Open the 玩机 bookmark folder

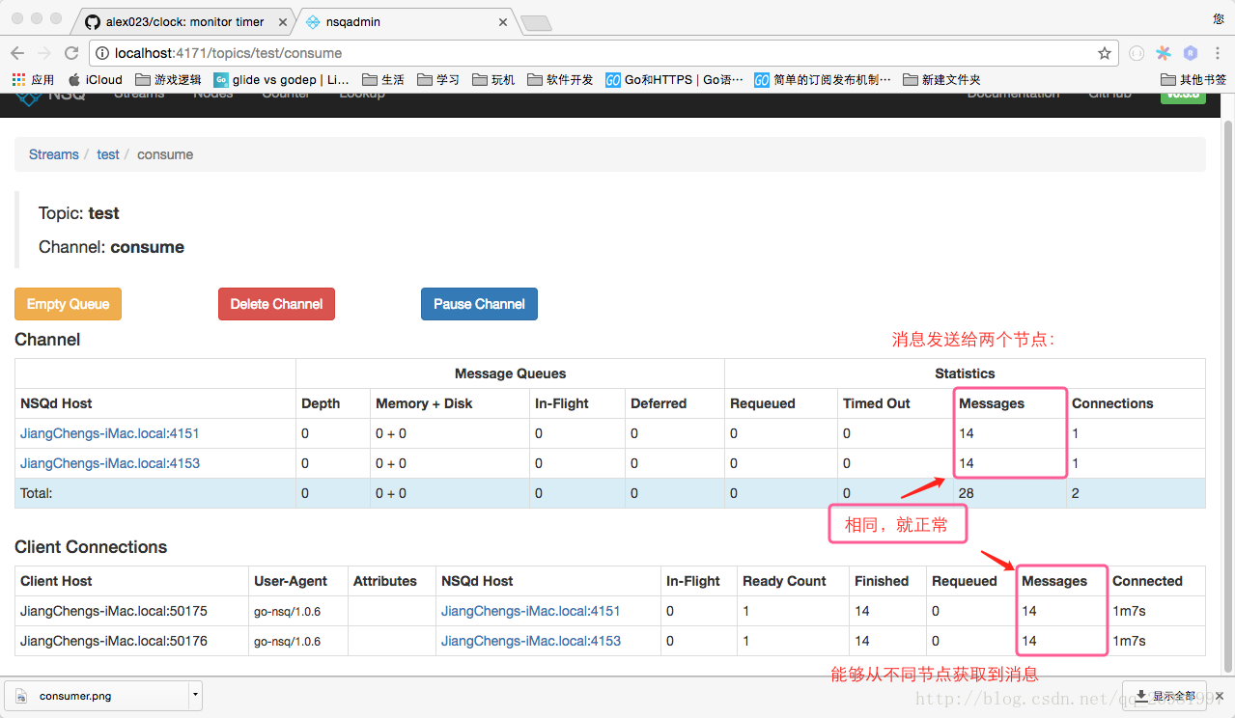click(493, 80)
